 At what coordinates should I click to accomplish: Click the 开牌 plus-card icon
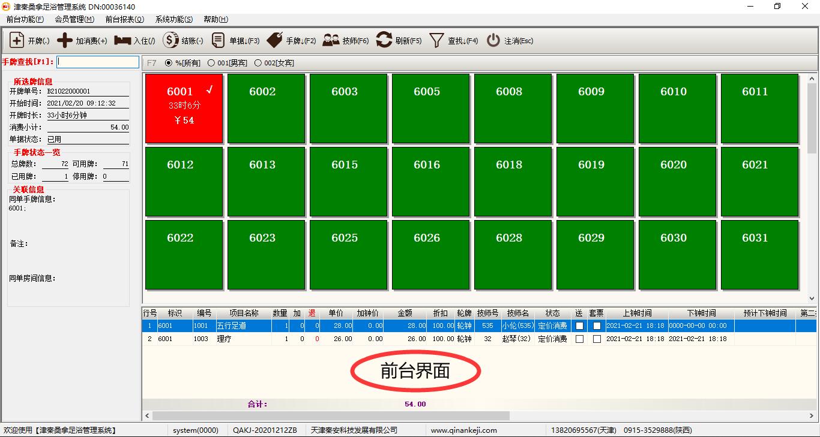(x=17, y=41)
